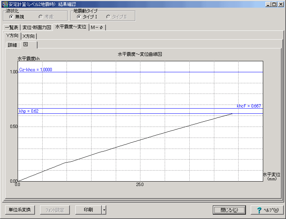Minimize the result confirmation window
This screenshot has width=286, height=219.
point(267,4)
